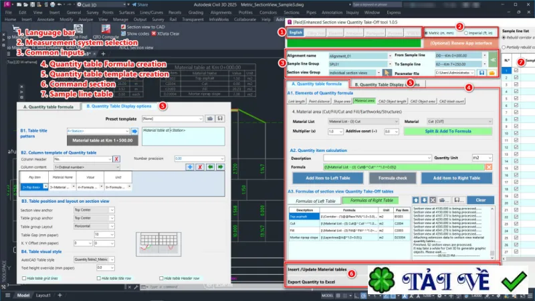Click the Formula check button

393,178
